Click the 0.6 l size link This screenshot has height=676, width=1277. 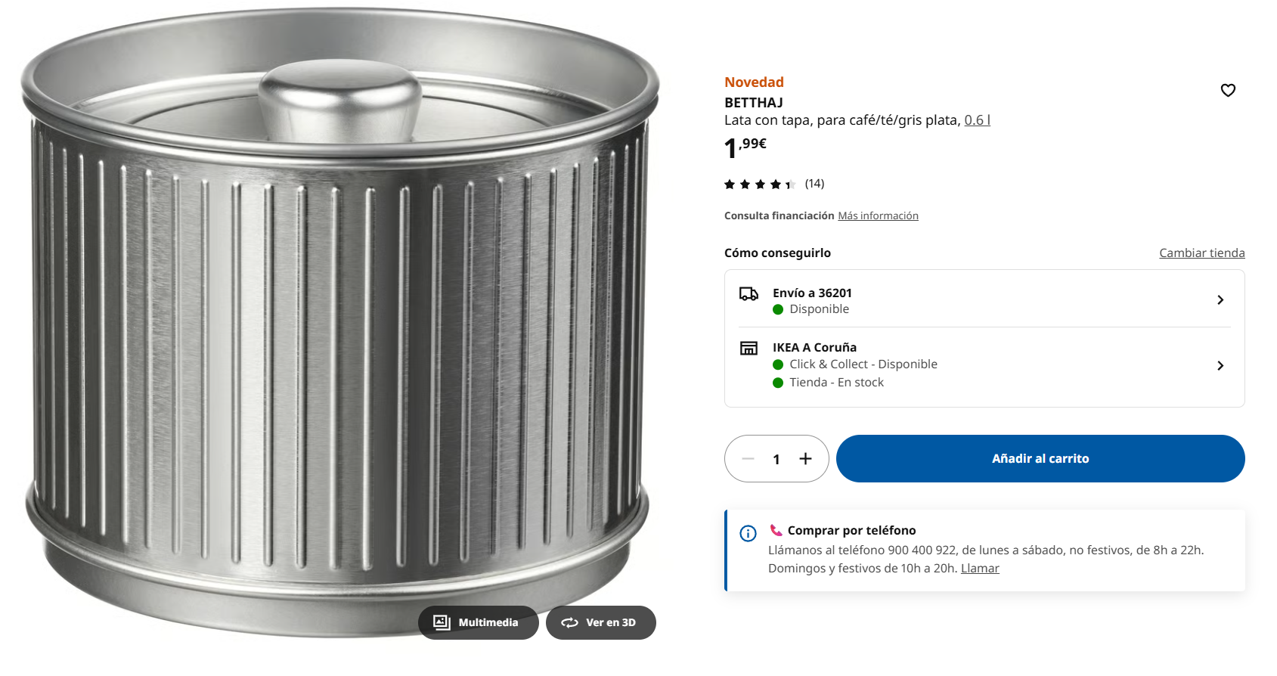tap(977, 120)
